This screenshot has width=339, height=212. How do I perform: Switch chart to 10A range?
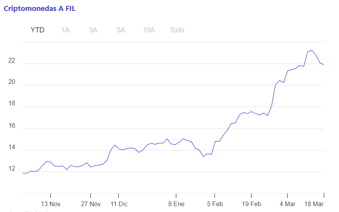149,30
